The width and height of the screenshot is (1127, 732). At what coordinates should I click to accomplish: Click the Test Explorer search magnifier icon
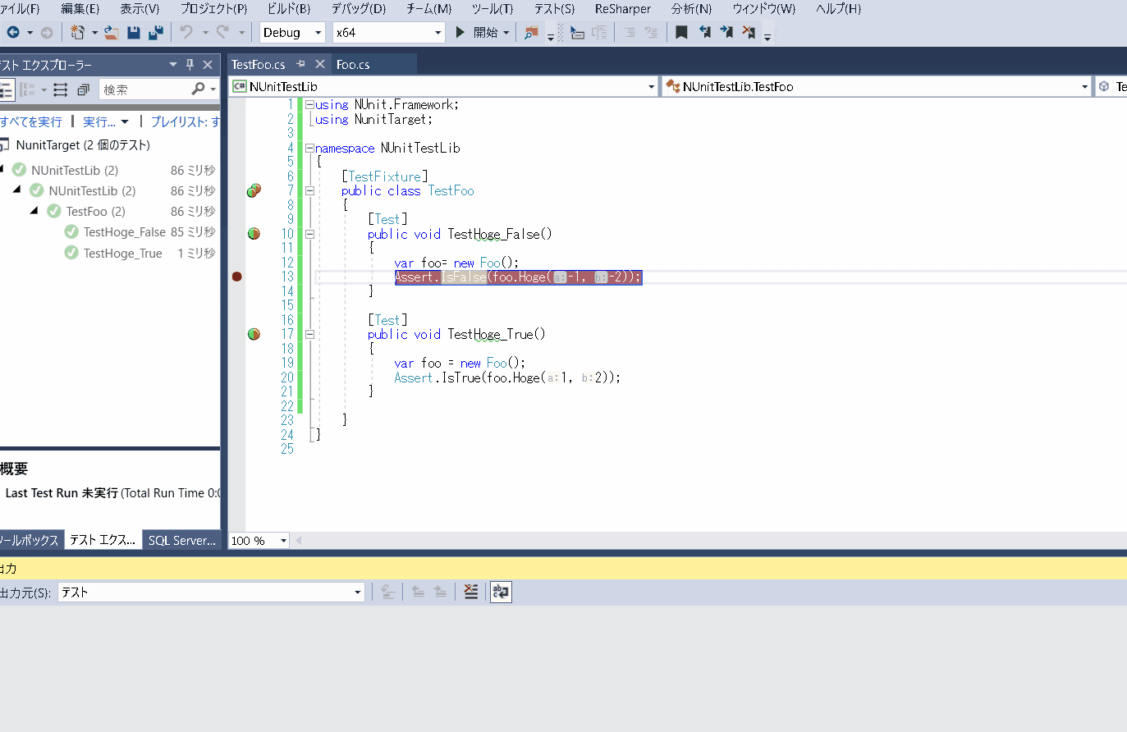tap(198, 89)
